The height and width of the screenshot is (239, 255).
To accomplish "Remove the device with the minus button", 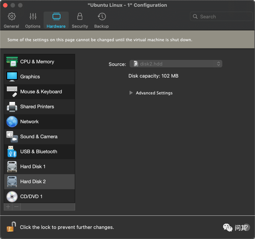I will click(x=16, y=207).
